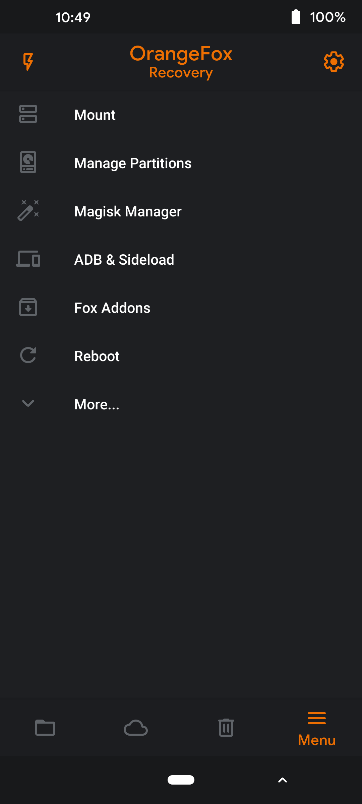Tap the Magisk magic wand icon
The image size is (362, 804).
click(x=28, y=211)
